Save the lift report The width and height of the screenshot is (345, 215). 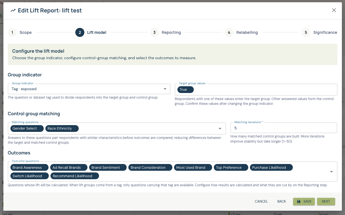(x=304, y=201)
